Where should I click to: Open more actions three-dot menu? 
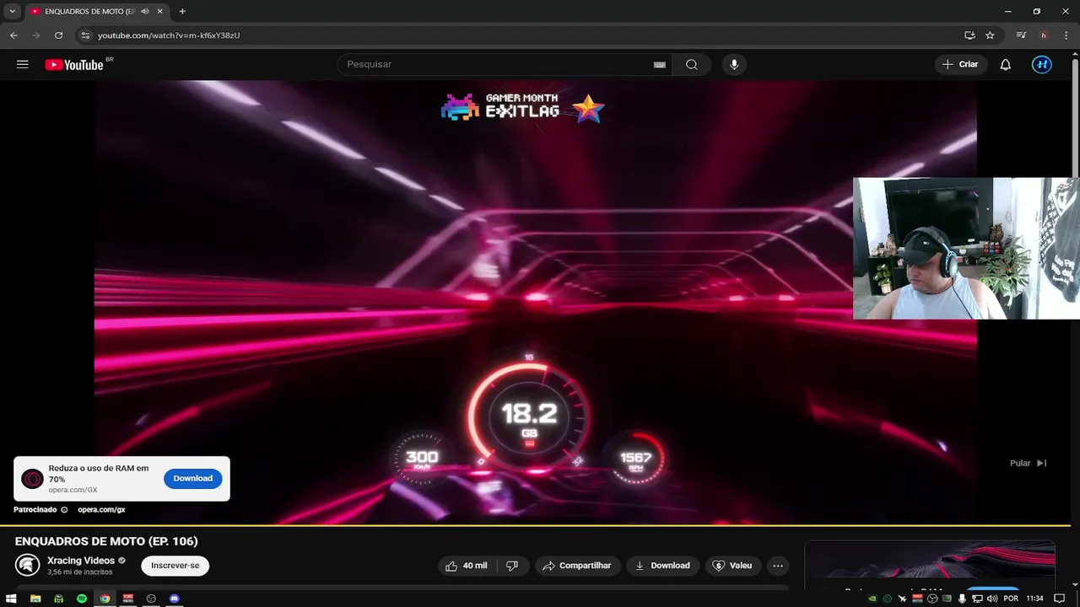tap(778, 566)
